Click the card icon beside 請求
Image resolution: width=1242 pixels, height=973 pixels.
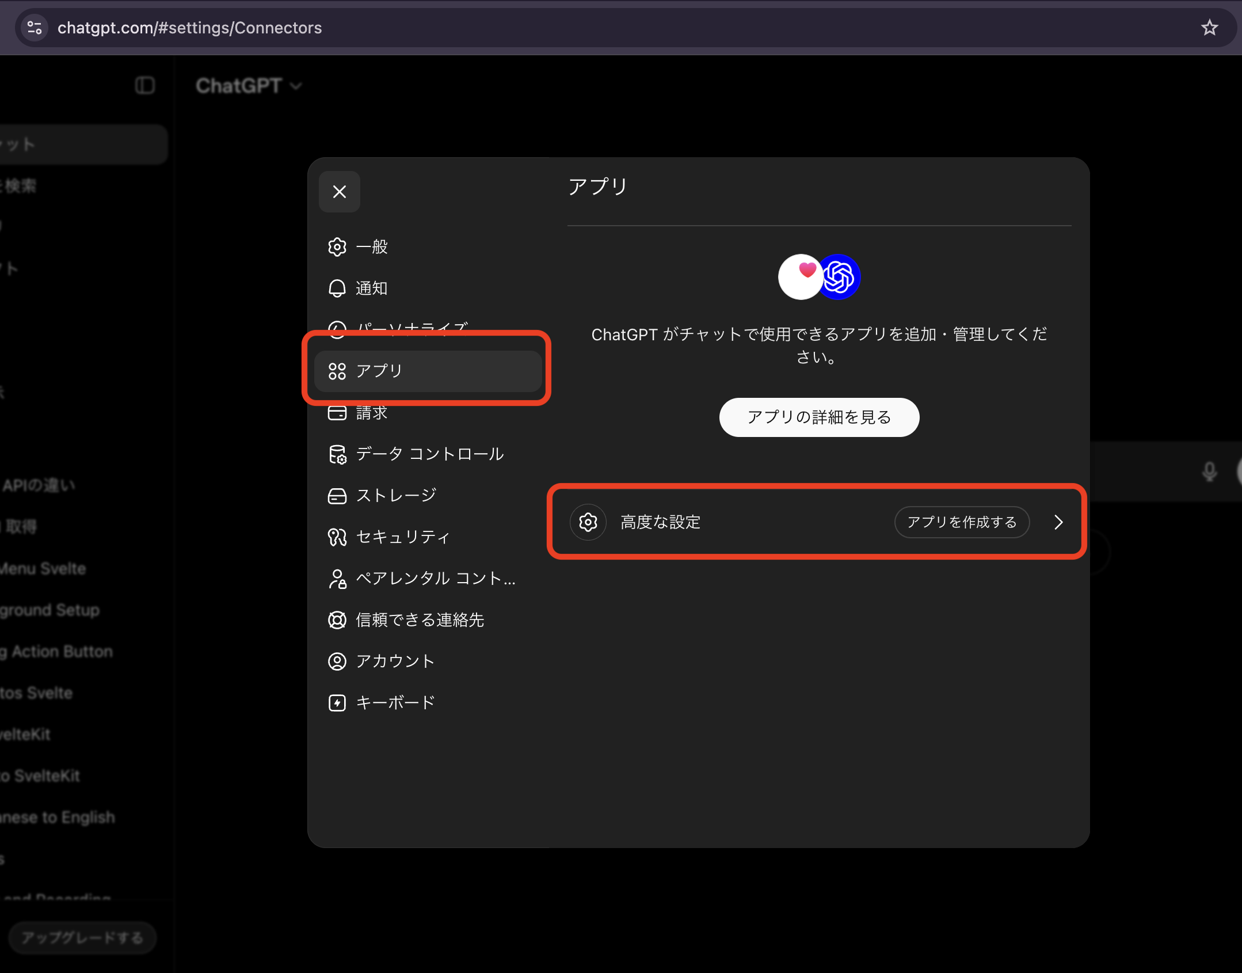[337, 413]
